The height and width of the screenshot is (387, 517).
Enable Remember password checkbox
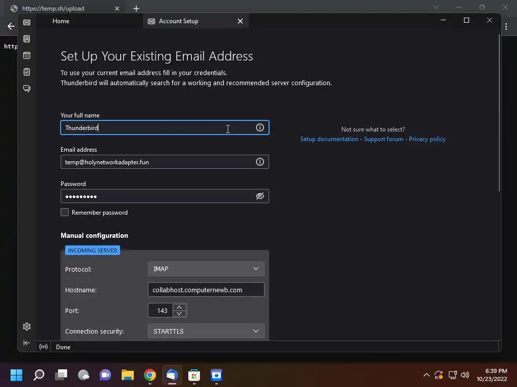pyautogui.click(x=65, y=212)
